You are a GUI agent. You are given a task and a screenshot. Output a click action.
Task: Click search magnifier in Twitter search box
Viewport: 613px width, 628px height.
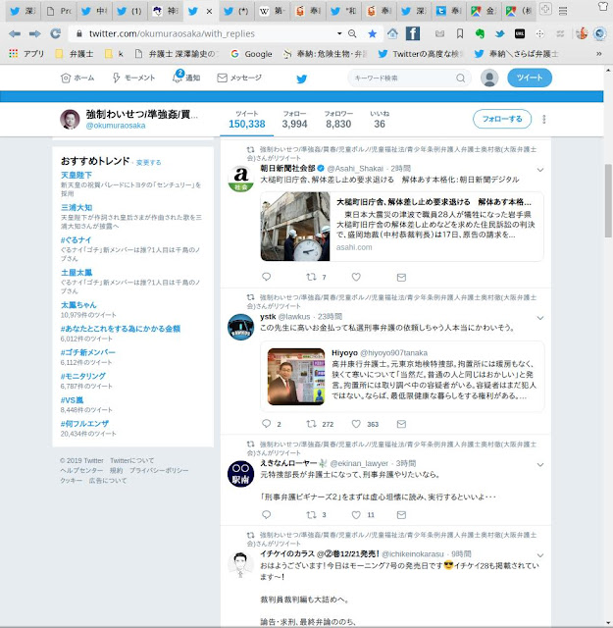tap(461, 78)
